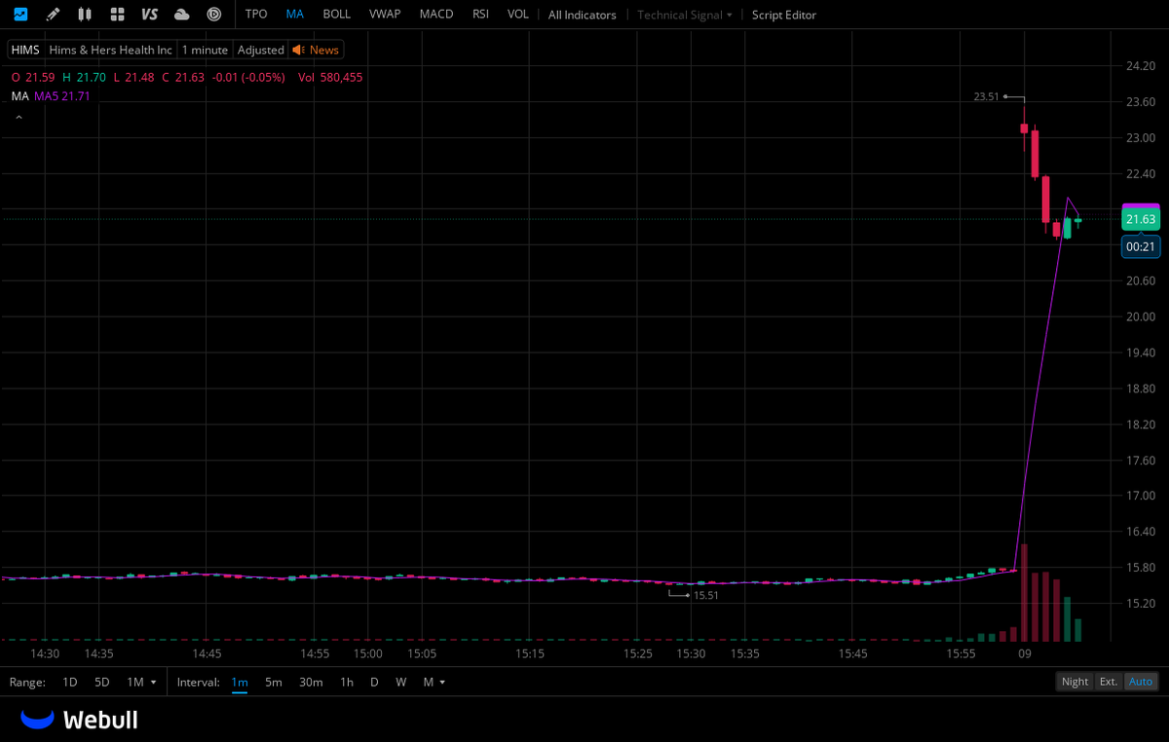Click the current price tag 21.63
Screen dimensions: 1169x742
tap(1141, 219)
